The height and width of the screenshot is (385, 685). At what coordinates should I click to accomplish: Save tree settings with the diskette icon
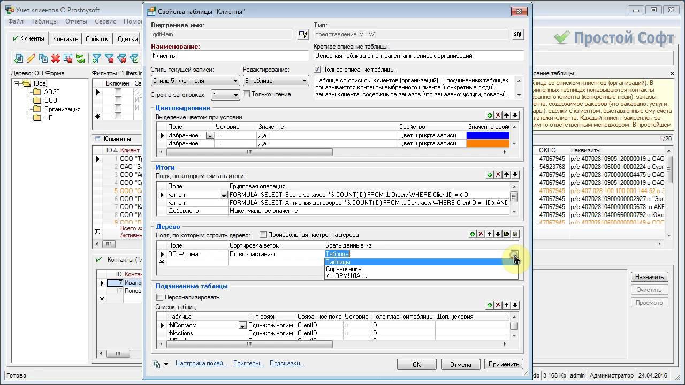(515, 234)
